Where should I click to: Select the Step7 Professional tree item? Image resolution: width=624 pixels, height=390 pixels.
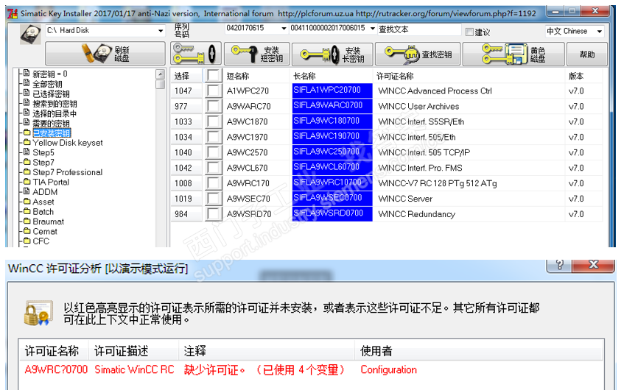pyautogui.click(x=67, y=172)
